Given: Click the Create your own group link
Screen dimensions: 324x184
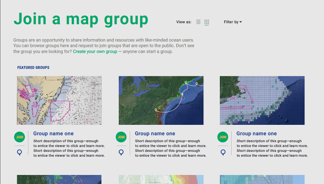Looking at the screenshot, I should pos(95,52).
